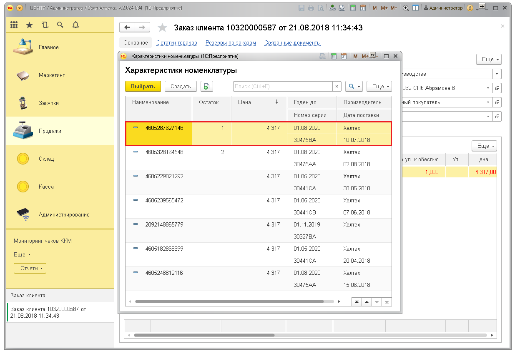Open the Резервы по заказам tab
Image resolution: width=515 pixels, height=351 pixels.
231,43
